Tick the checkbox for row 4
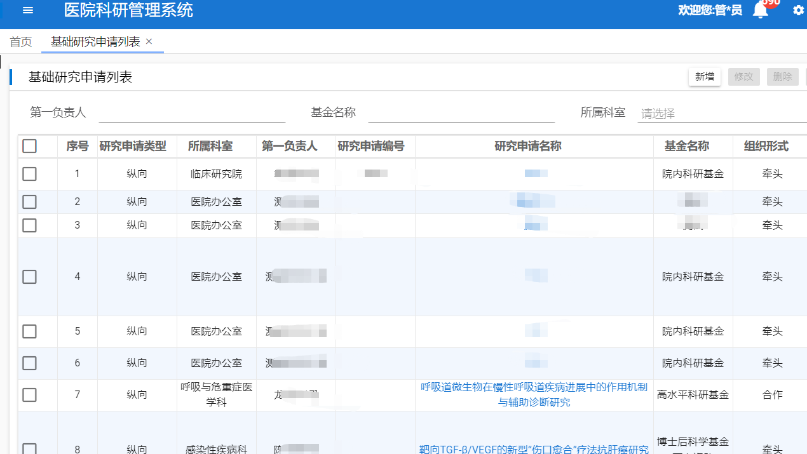The image size is (807, 454). coord(29,277)
